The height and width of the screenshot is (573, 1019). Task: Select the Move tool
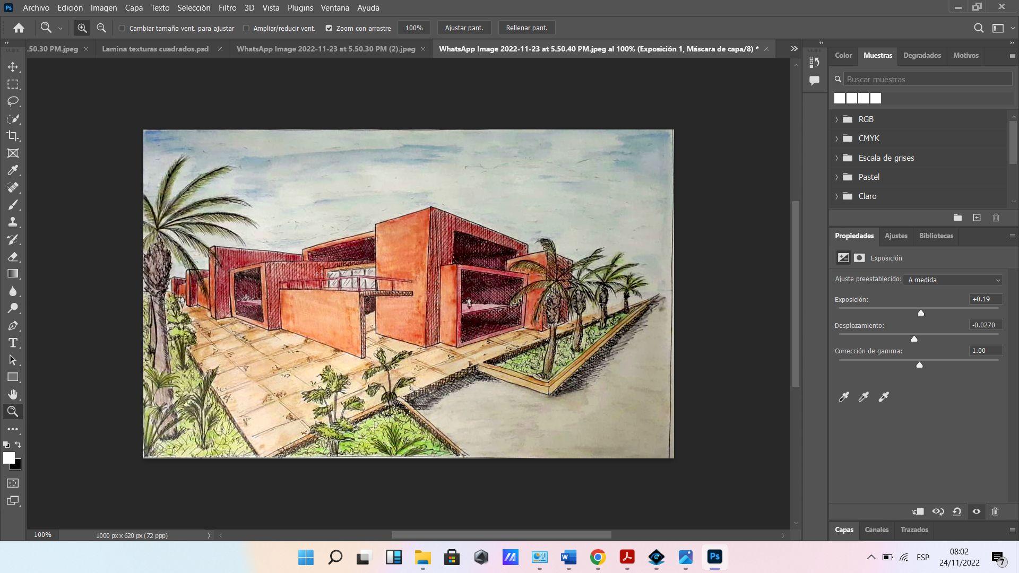click(13, 67)
